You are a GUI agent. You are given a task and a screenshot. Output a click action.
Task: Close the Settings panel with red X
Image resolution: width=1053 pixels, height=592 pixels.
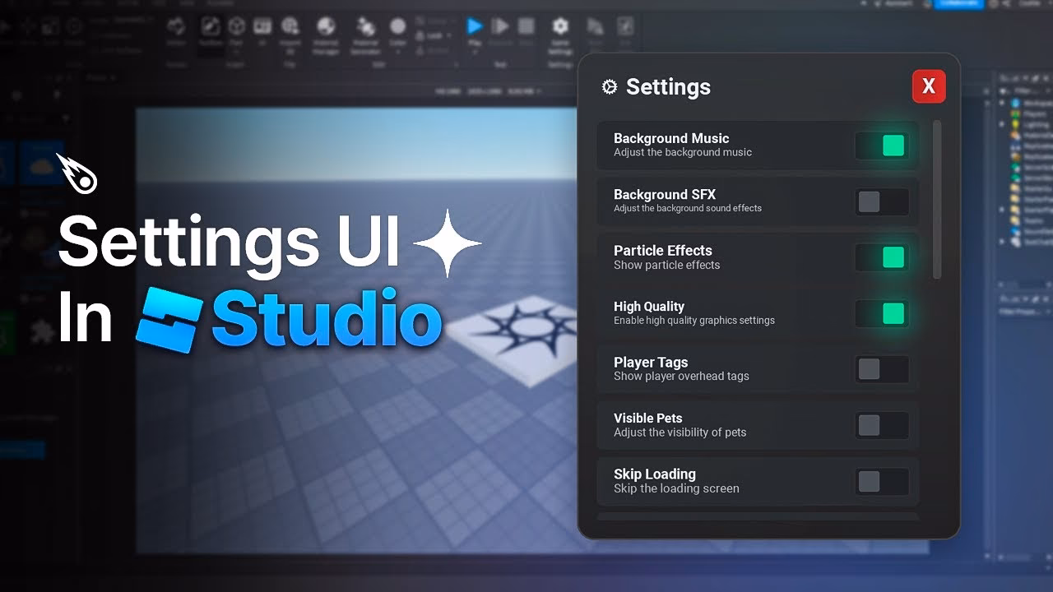(929, 86)
